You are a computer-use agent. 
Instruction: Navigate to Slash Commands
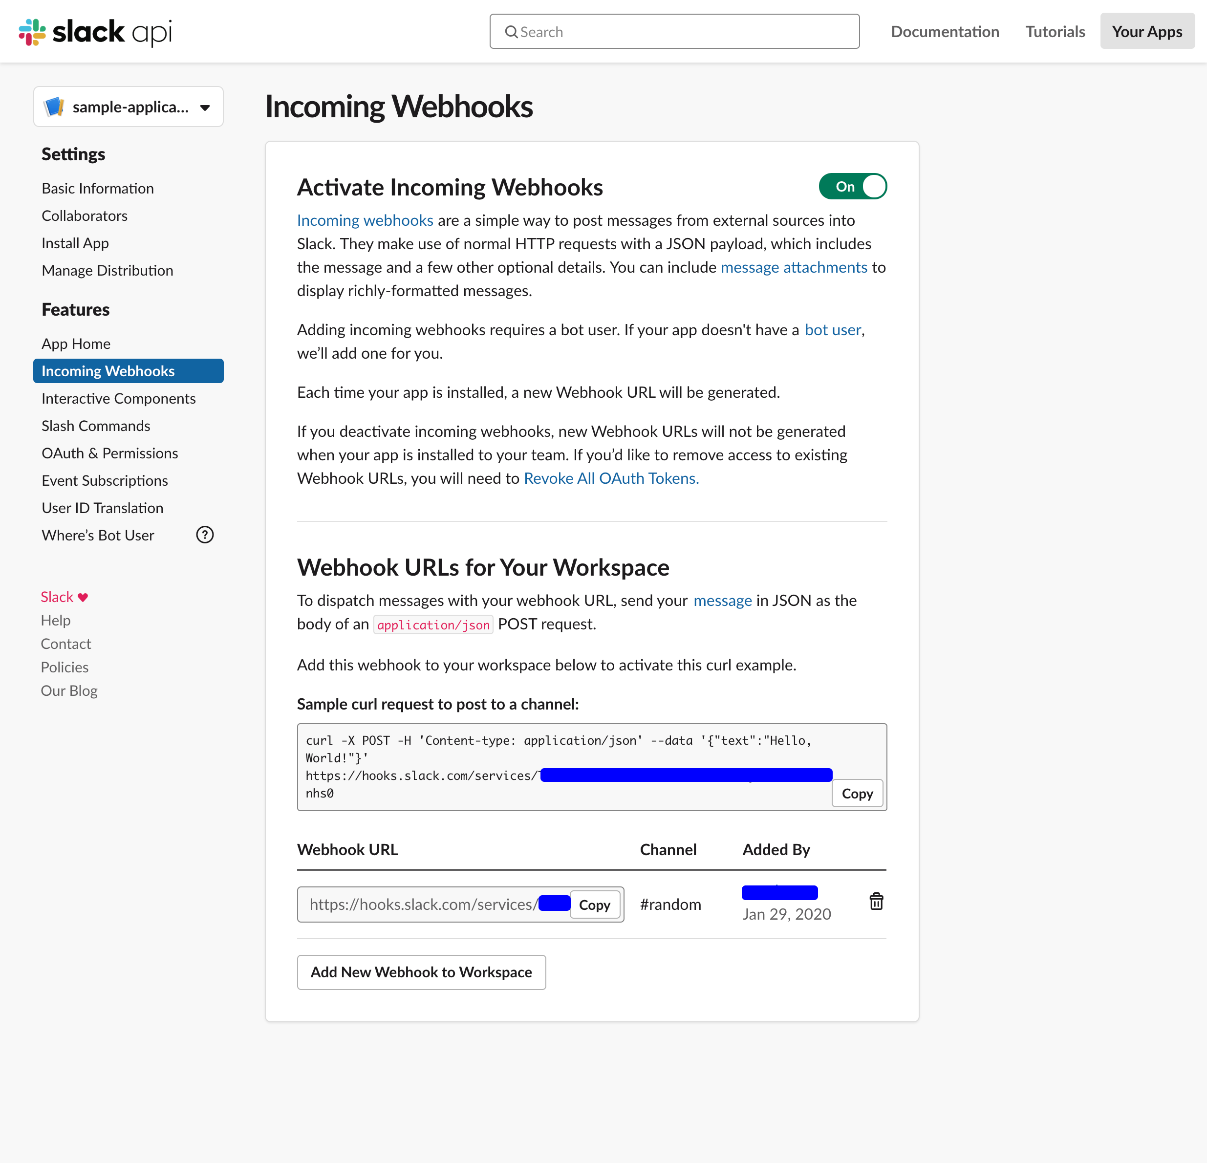tap(95, 426)
